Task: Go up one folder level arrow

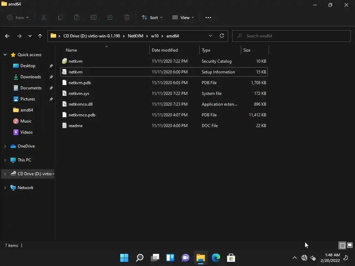Action: tap(40, 36)
